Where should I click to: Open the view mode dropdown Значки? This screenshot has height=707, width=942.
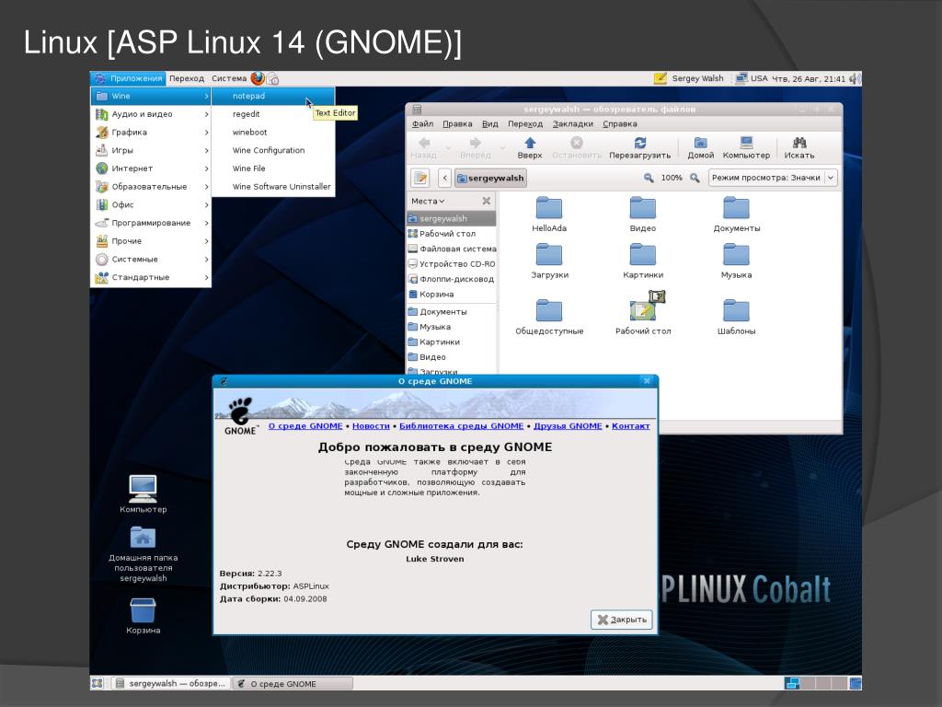click(x=773, y=178)
